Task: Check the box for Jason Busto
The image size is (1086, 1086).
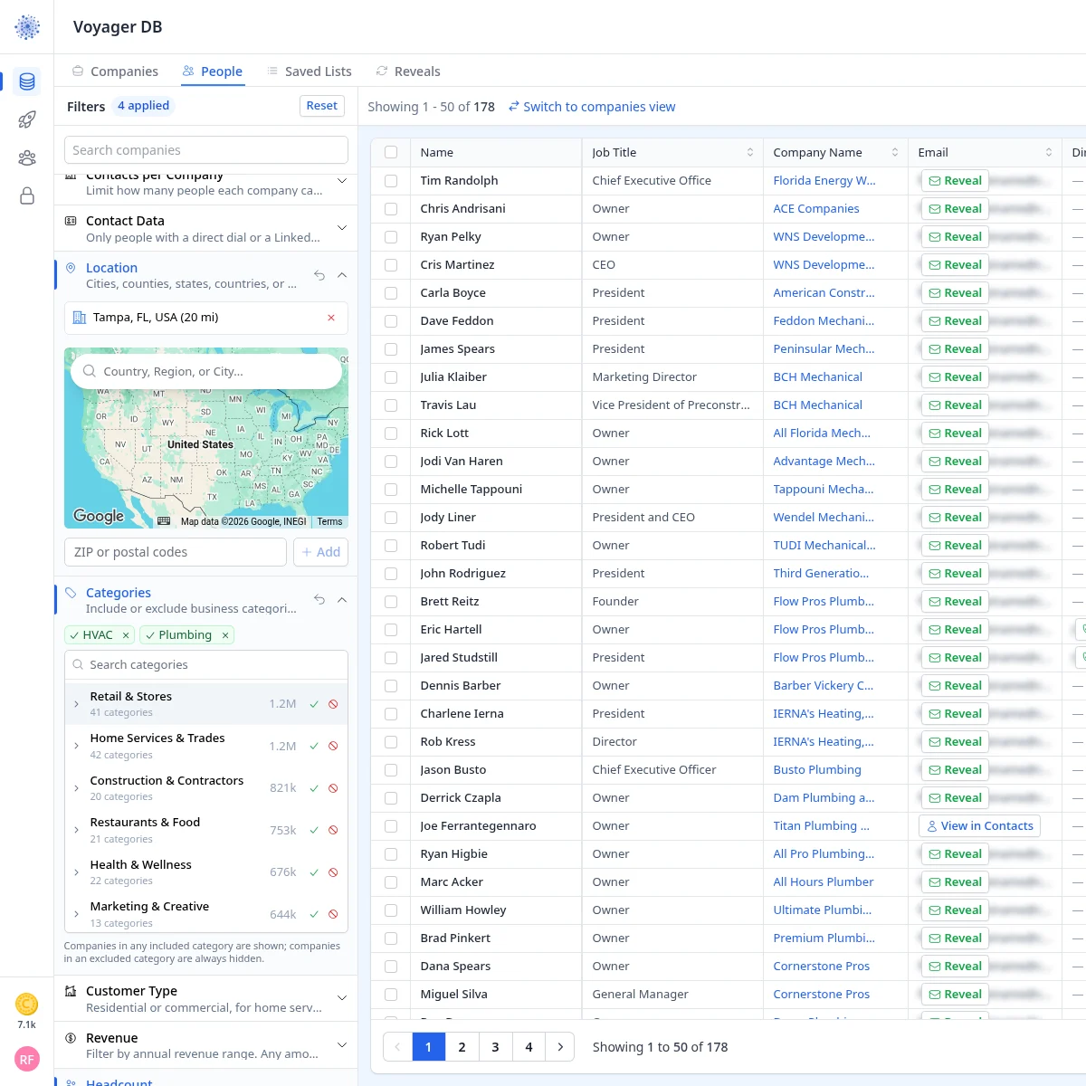Action: [x=391, y=770]
